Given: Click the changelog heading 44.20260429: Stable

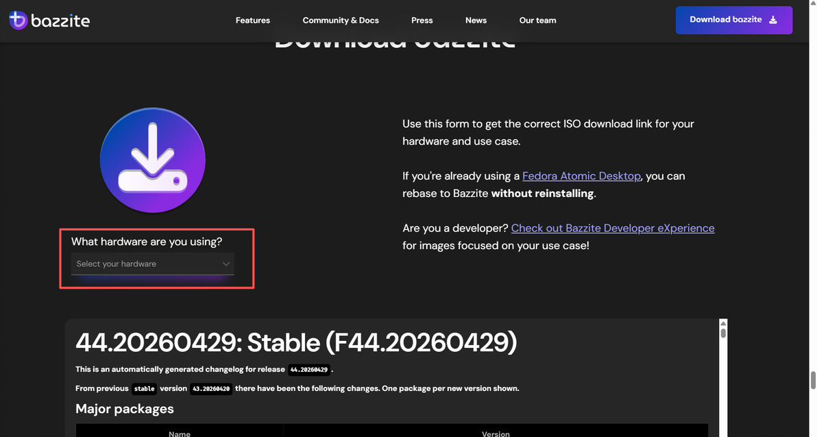Looking at the screenshot, I should coord(297,342).
